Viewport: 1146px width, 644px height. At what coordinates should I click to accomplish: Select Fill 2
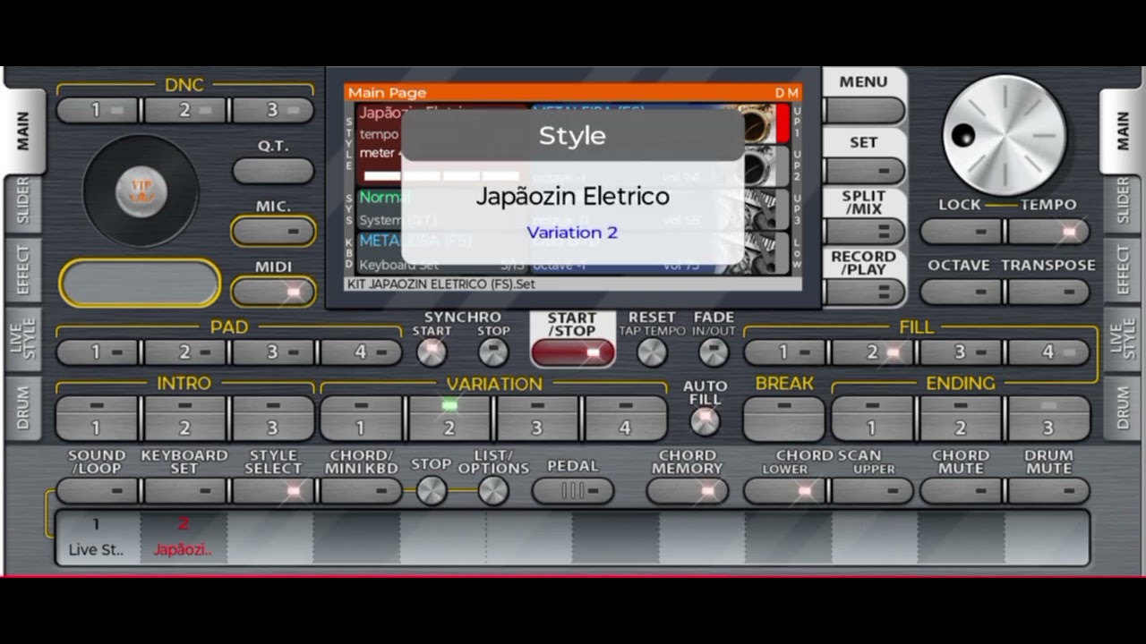pos(872,352)
